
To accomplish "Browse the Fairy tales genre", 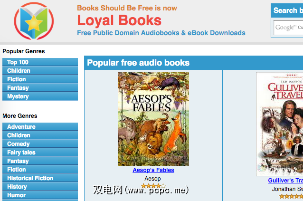I will pyautogui.click(x=40, y=153).
